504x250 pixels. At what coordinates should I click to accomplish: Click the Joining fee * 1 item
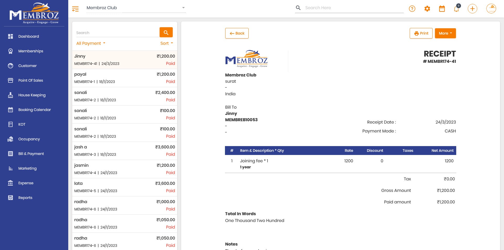click(x=254, y=161)
